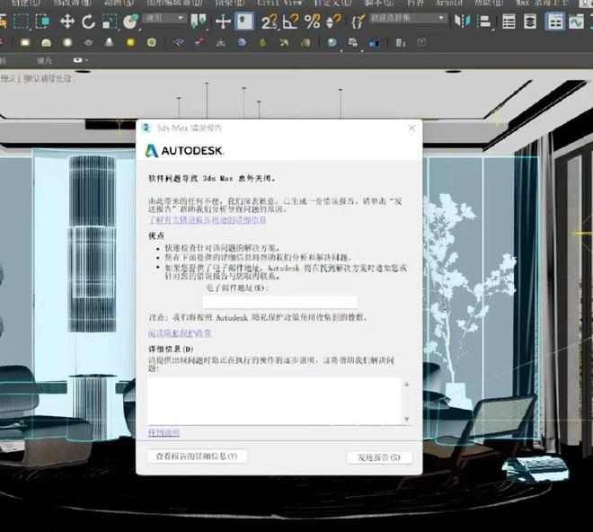This screenshot has width=593, height=532.
Task: Click the 发送报告(S) button
Action: tap(379, 457)
